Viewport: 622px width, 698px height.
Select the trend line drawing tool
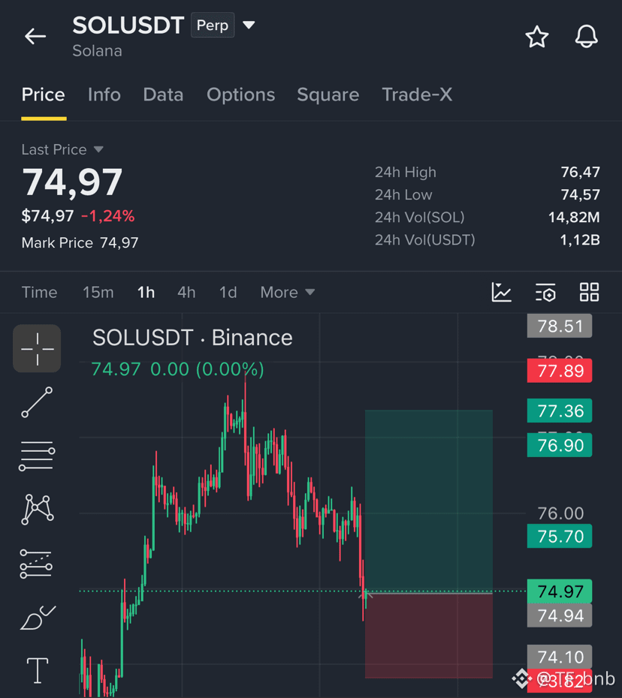tap(37, 402)
